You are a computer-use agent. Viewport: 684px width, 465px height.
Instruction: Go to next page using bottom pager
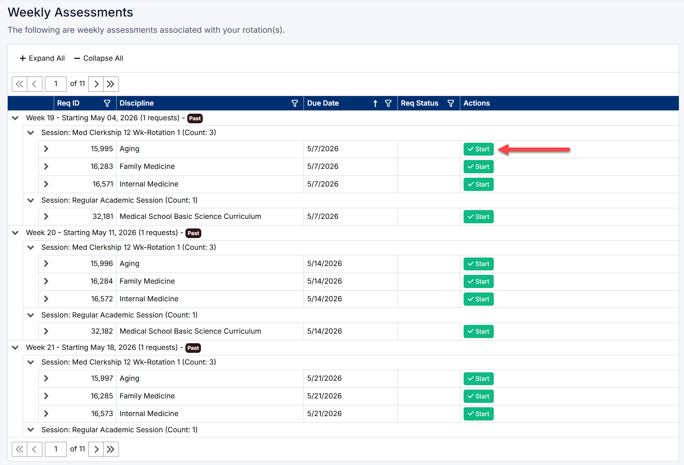(96, 449)
